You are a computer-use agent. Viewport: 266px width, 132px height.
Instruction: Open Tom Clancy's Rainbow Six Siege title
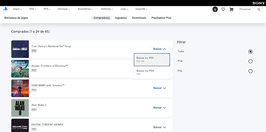point(51,46)
